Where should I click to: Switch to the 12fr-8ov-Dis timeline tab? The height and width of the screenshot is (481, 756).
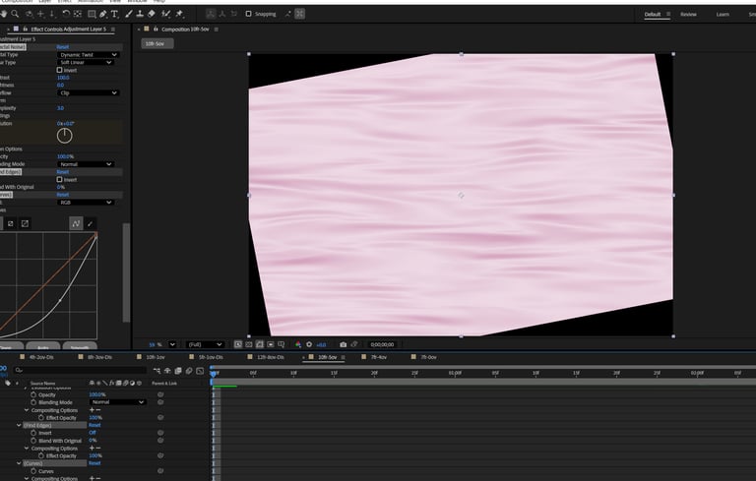(x=269, y=357)
